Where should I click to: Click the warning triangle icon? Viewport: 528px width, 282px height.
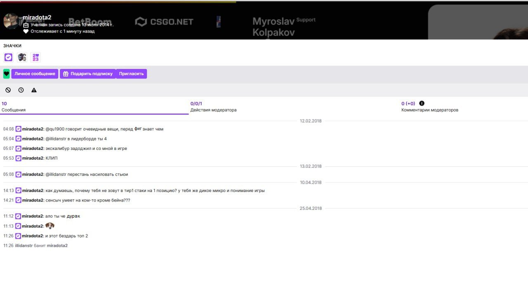tap(34, 90)
